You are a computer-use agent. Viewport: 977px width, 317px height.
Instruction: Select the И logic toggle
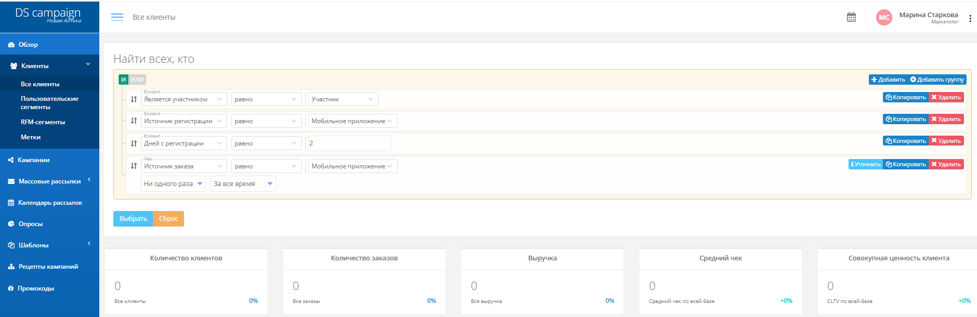pyautogui.click(x=123, y=80)
